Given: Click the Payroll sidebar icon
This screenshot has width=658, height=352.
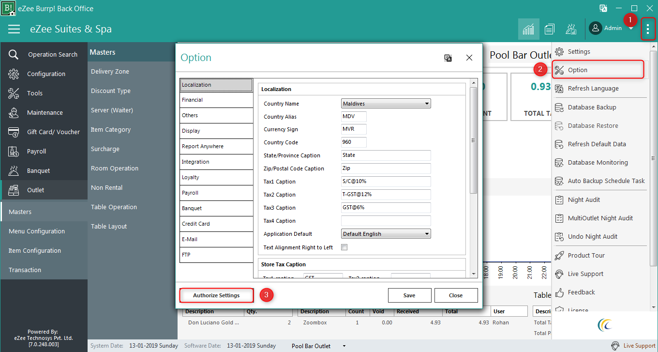Looking at the screenshot, I should click(x=14, y=151).
